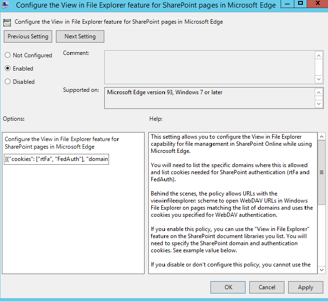Image resolution: width=328 pixels, height=302 pixels.
Task: Cancel the policy dialog
Action: 267,287
